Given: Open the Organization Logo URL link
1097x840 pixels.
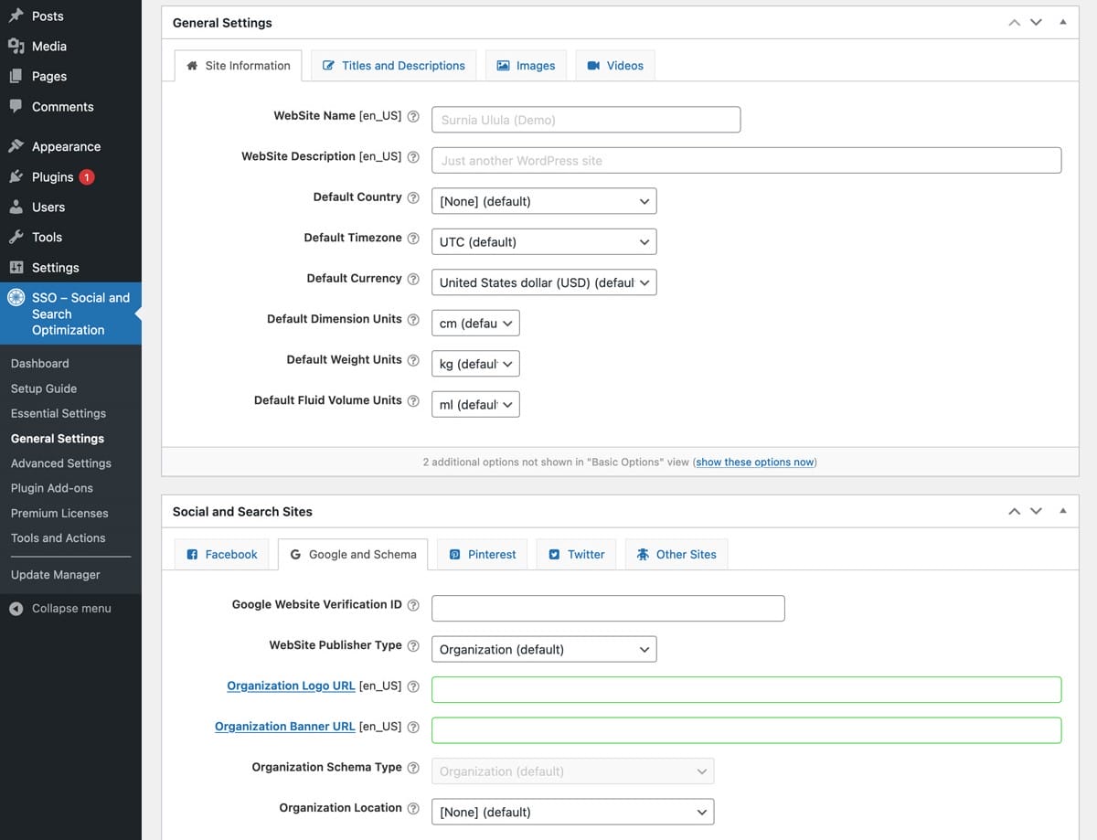Looking at the screenshot, I should [x=291, y=686].
